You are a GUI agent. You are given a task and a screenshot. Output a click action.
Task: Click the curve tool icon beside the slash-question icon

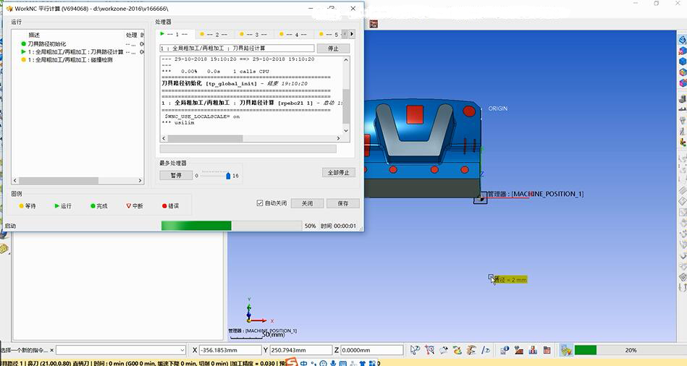coord(471,350)
